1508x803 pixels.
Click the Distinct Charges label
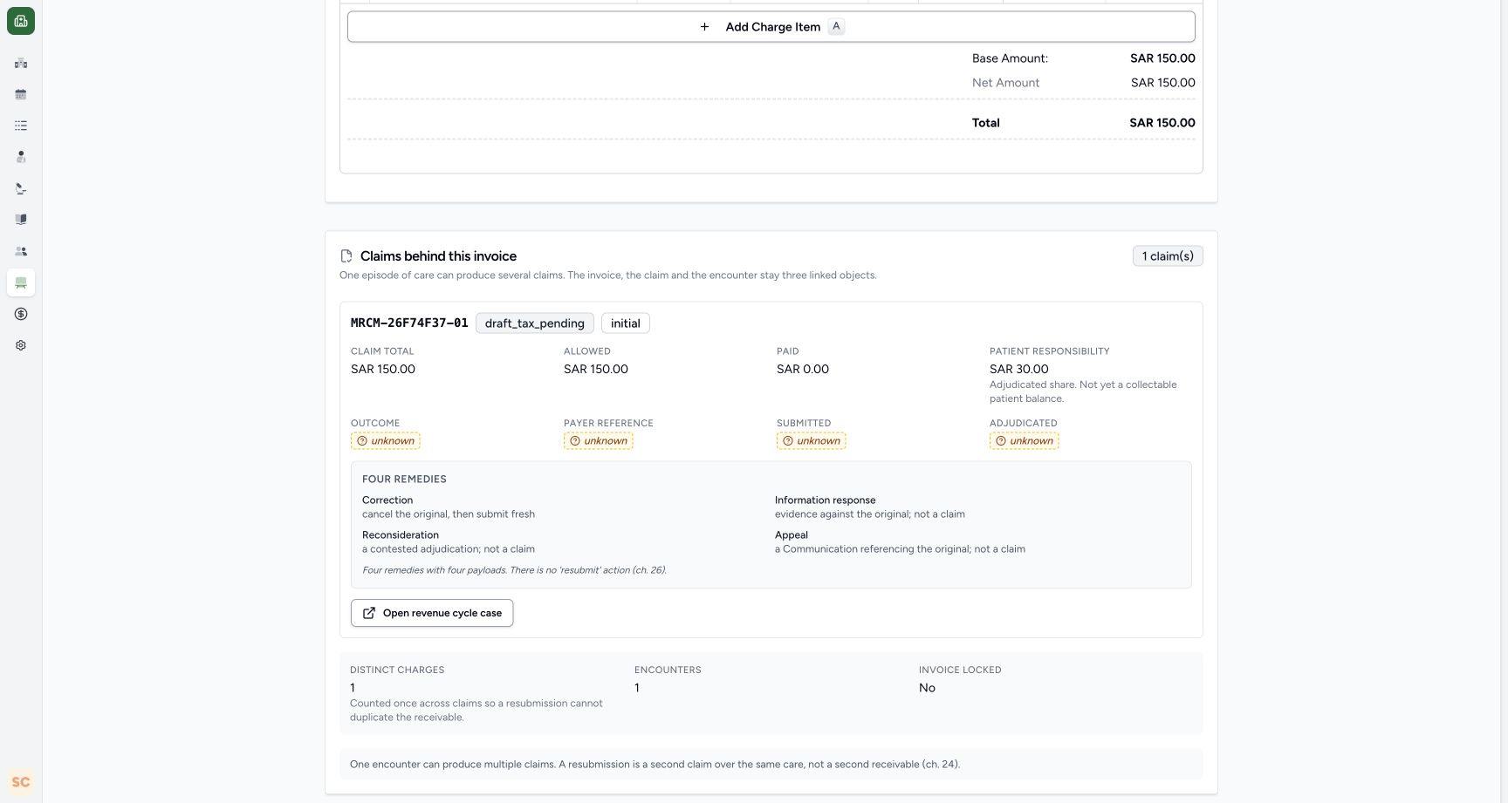pyautogui.click(x=397, y=670)
